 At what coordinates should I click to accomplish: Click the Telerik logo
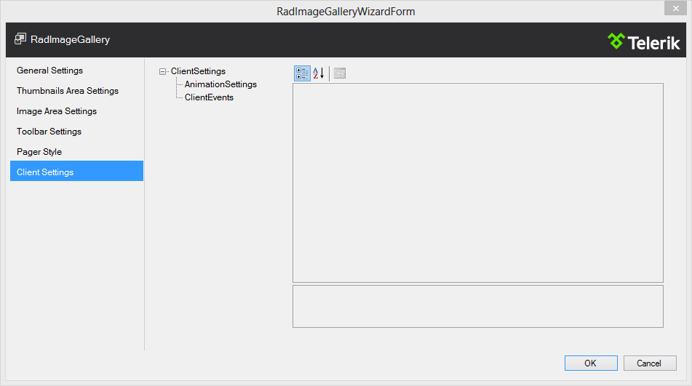point(644,41)
